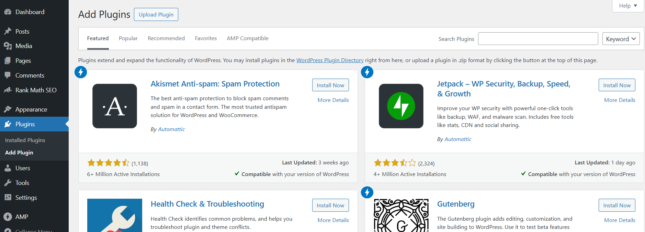
Task: View More Details for Akismet
Action: (333, 100)
